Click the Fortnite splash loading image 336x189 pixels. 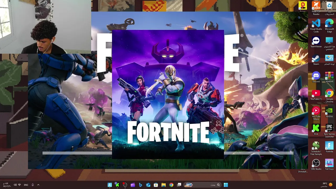(x=168, y=94)
